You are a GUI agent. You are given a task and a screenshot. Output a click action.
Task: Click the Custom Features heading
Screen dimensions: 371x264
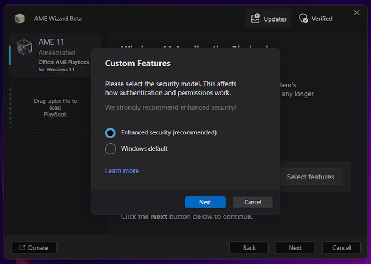coord(138,63)
